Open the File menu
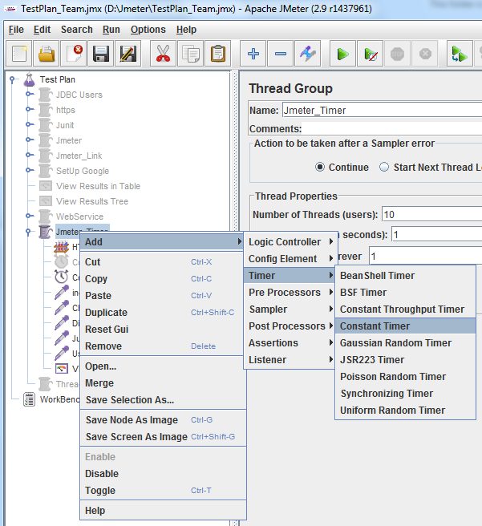482x526 pixels. click(x=16, y=30)
